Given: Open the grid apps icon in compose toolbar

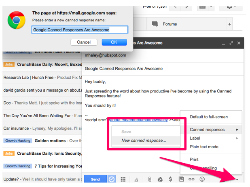Looking at the screenshot, I should (x=123, y=179).
